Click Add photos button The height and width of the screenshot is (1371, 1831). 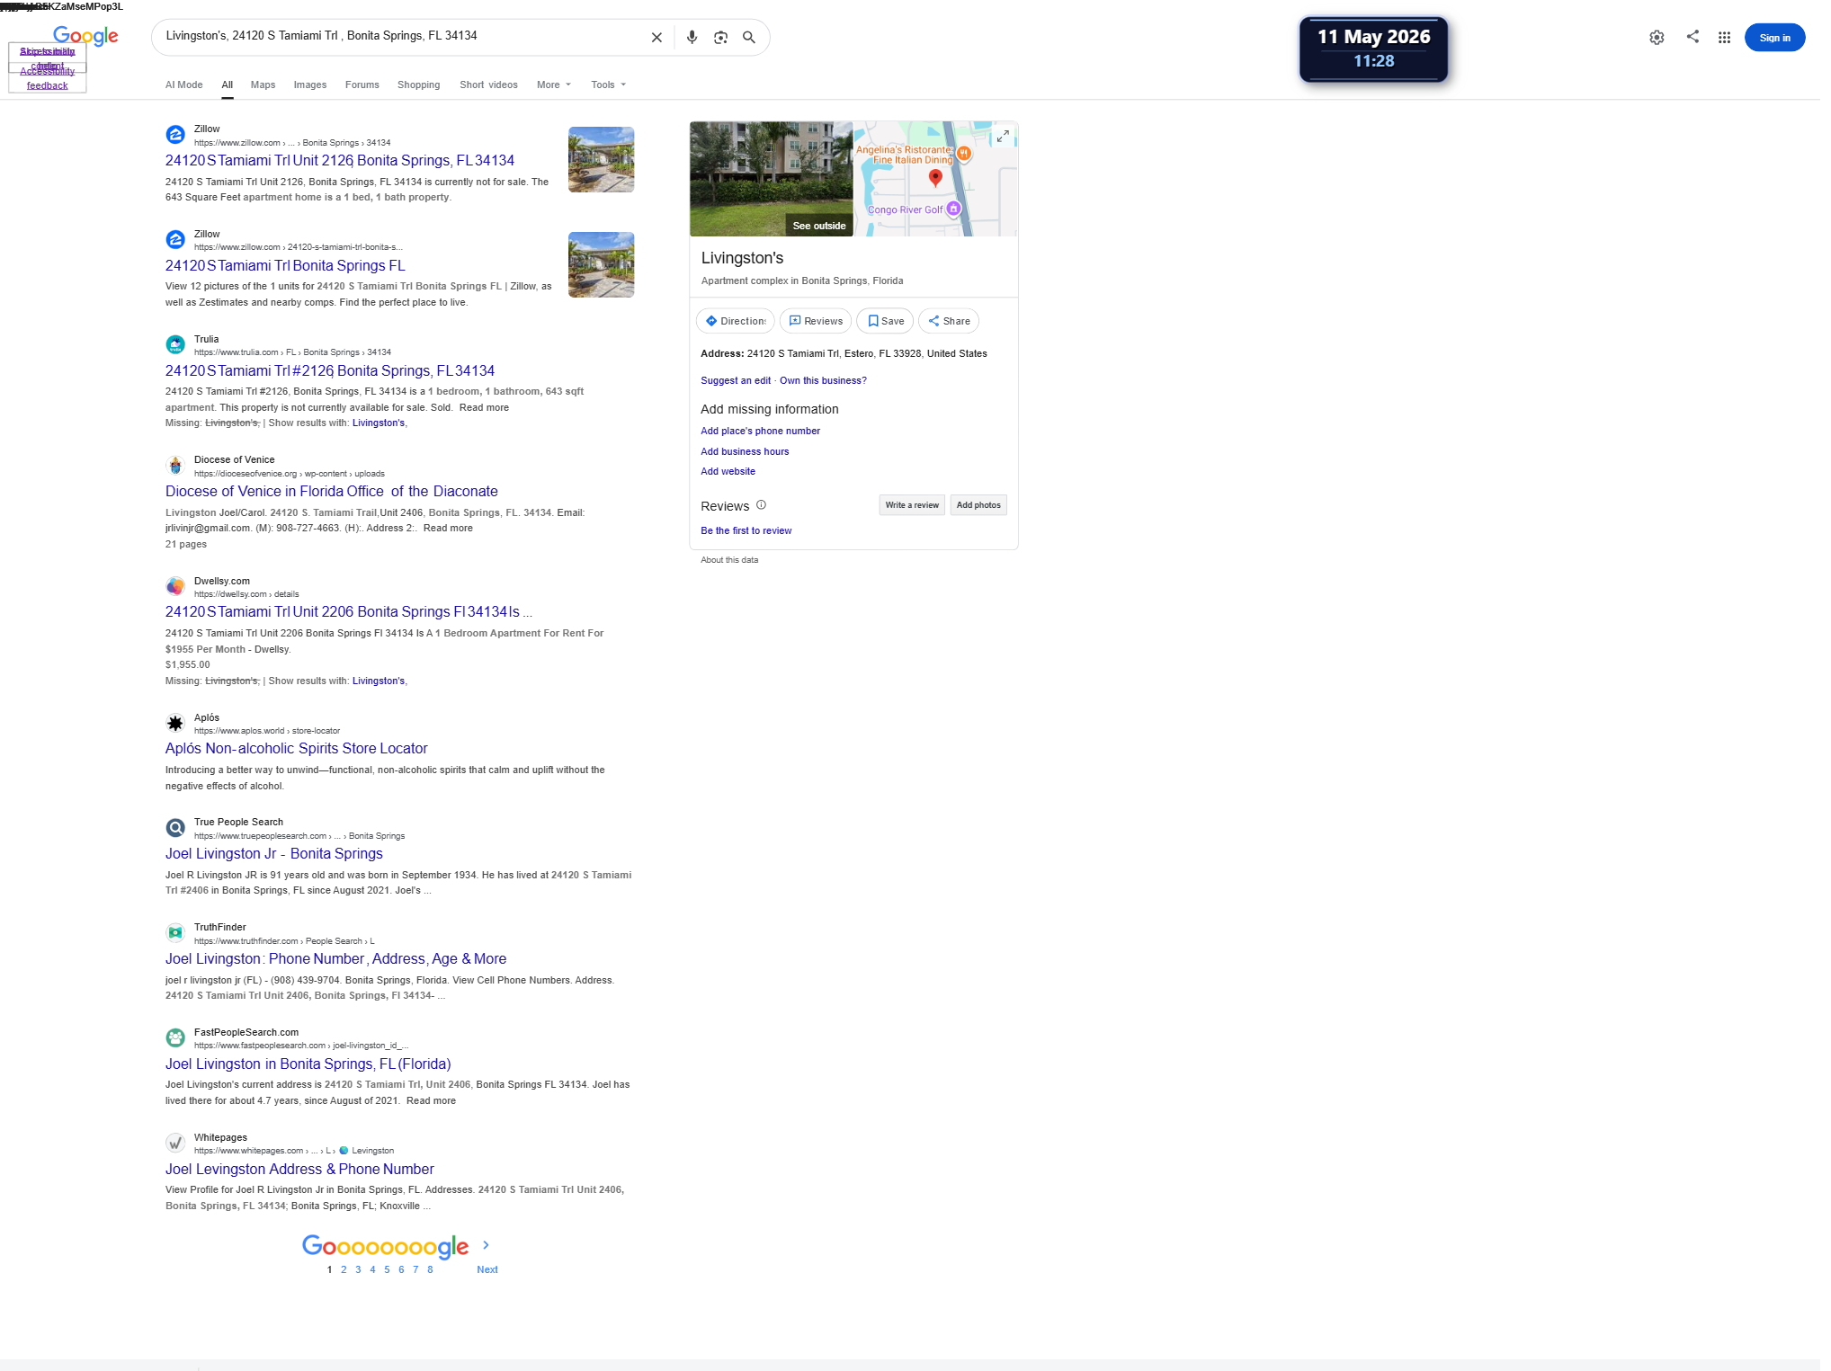click(x=978, y=505)
